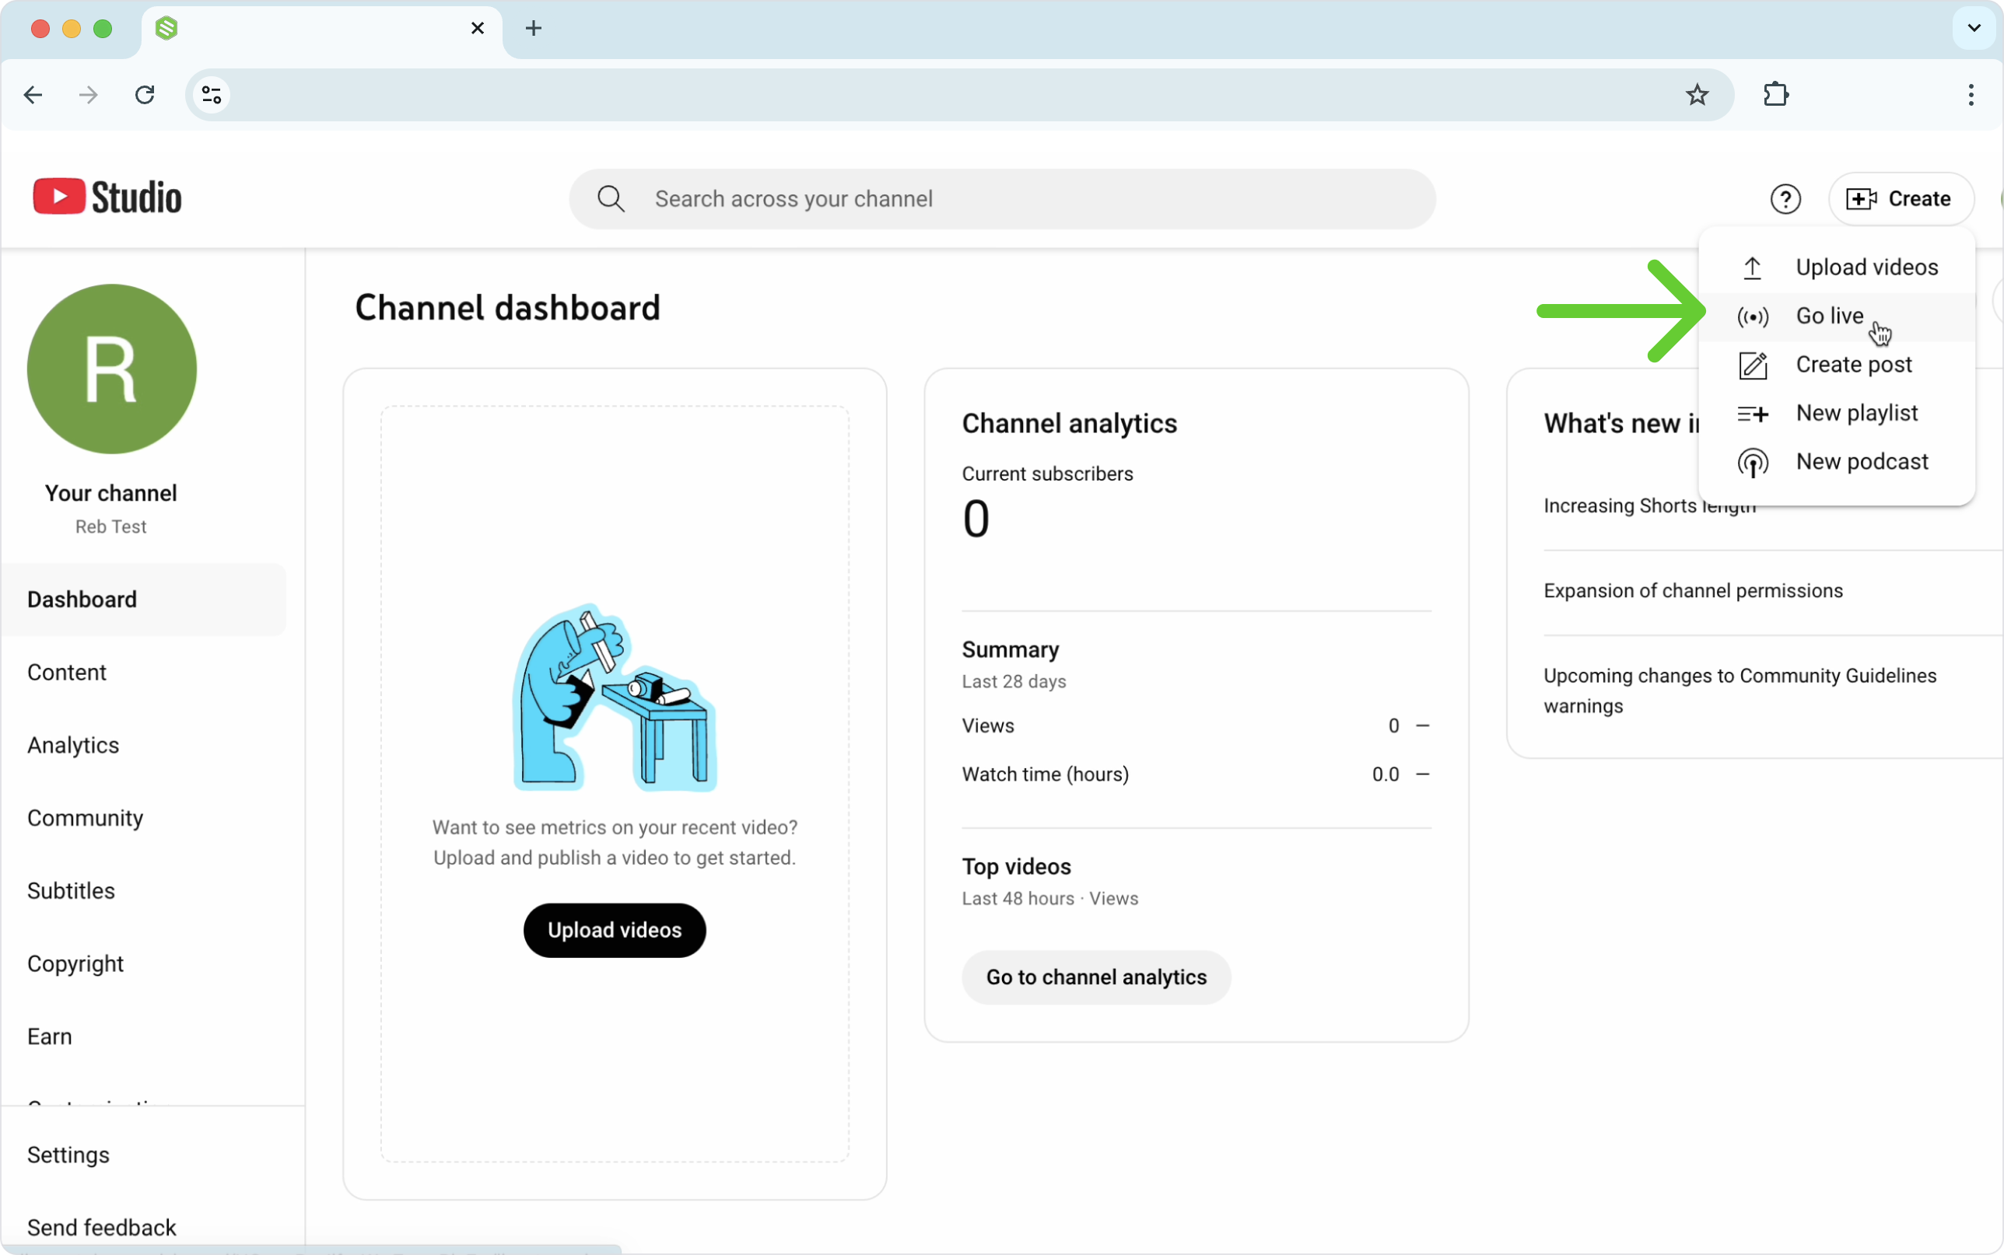2004x1255 pixels.
Task: Choose Upload videos in Create menu
Action: [1866, 267]
